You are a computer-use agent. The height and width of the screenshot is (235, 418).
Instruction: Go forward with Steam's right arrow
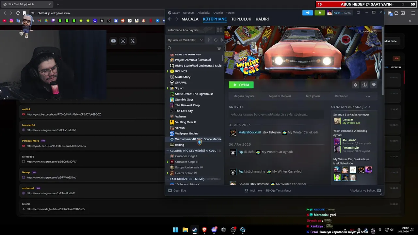click(177, 19)
